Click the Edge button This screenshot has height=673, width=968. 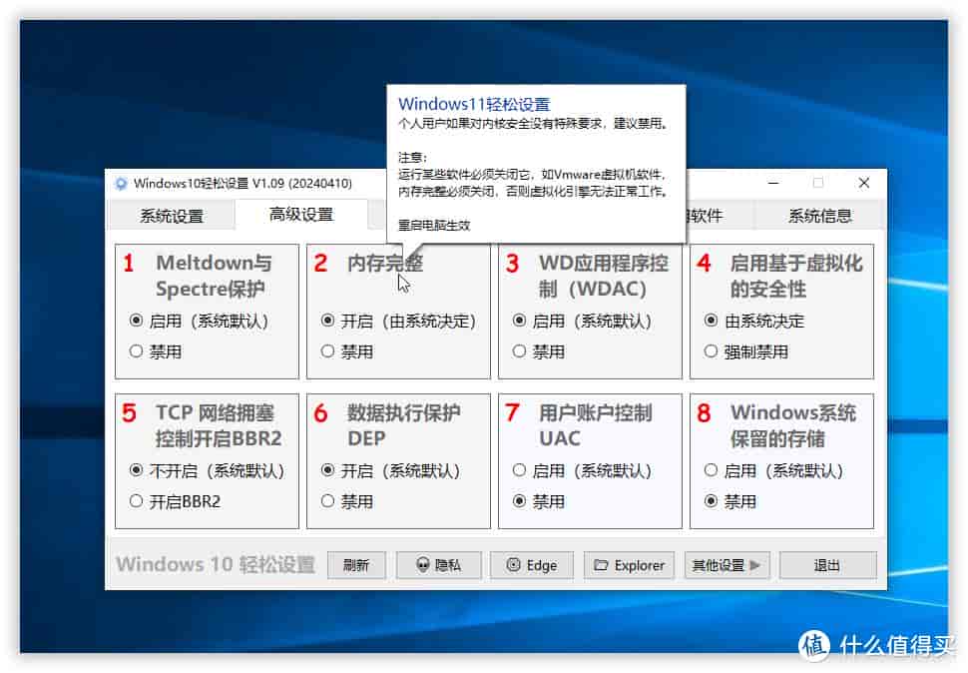[x=532, y=565]
